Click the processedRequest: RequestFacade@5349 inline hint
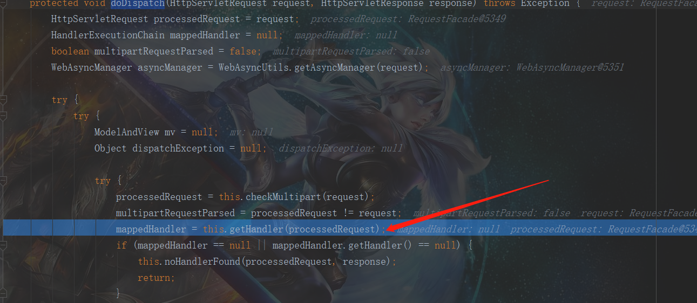Image resolution: width=697 pixels, height=303 pixels. [x=408, y=19]
